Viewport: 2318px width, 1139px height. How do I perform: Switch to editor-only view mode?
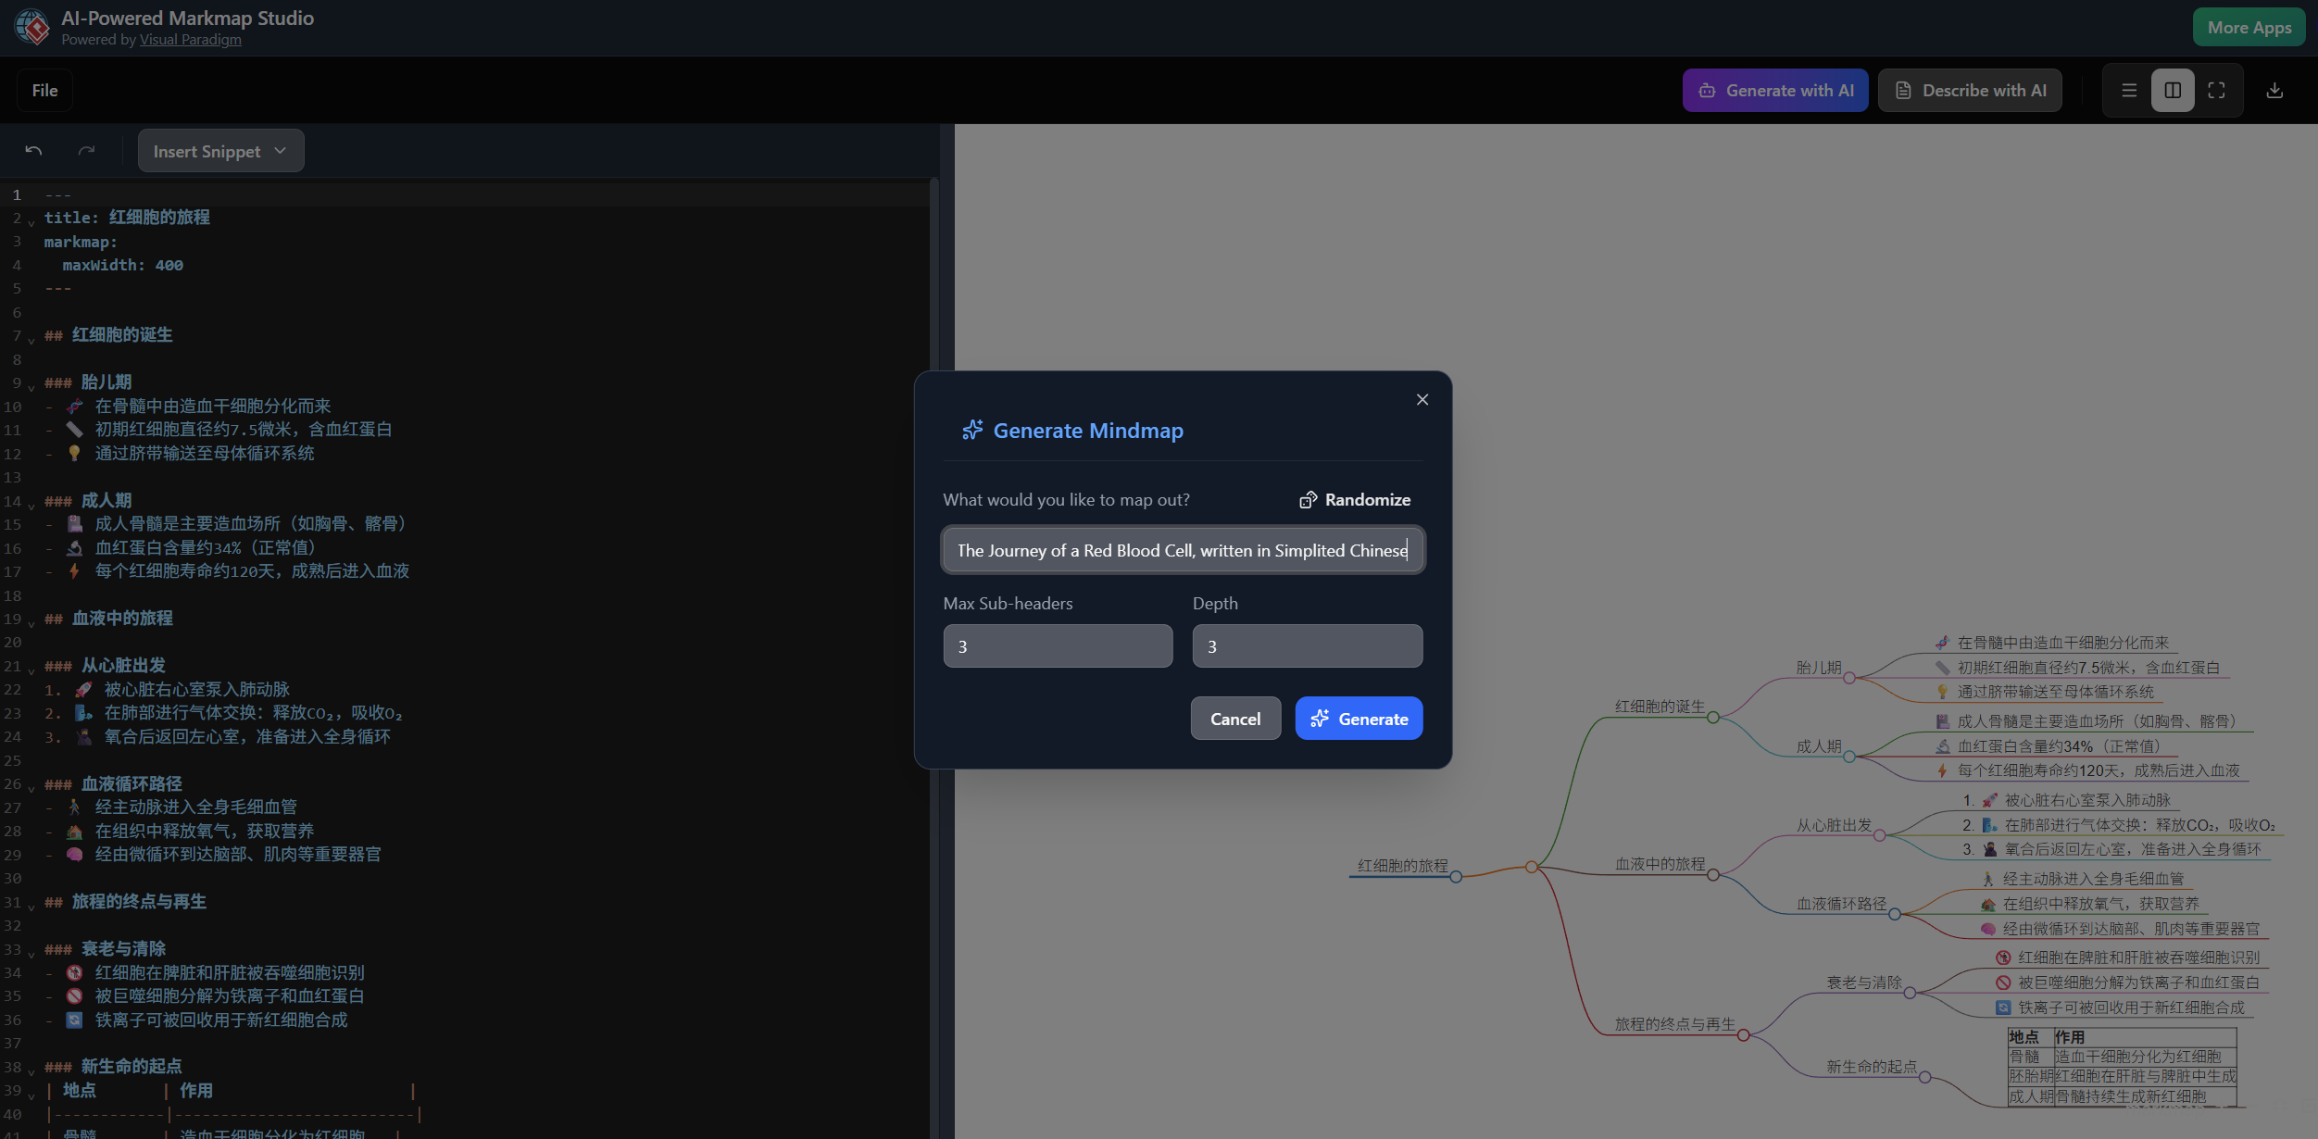tap(2128, 90)
